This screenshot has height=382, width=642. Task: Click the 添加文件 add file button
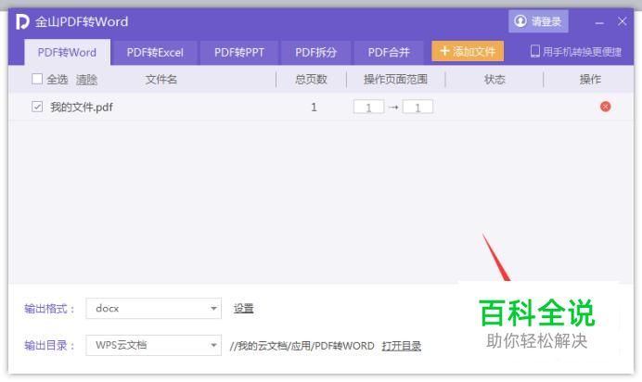tap(468, 52)
